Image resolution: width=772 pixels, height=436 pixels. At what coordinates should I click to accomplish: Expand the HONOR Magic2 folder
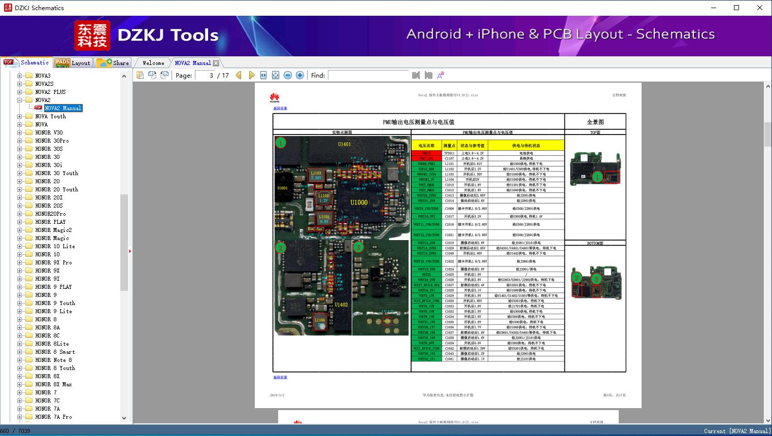[19, 230]
